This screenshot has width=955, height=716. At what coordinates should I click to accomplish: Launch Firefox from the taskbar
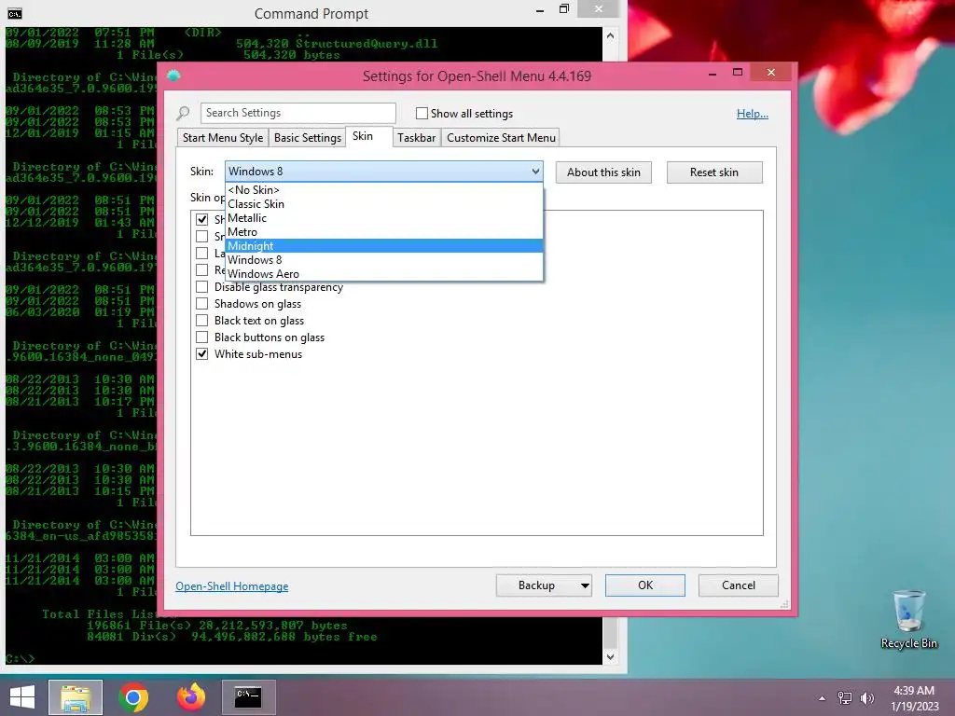tap(190, 697)
